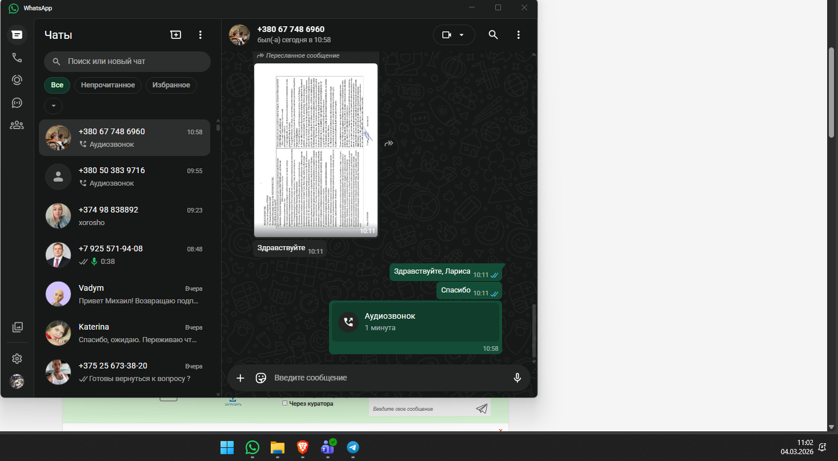Click the 'Аудиозвонок' call message bubble
The height and width of the screenshot is (461, 838).
(415, 327)
